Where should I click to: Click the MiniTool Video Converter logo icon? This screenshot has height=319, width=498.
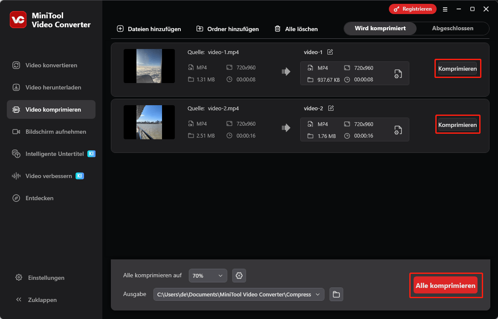[x=18, y=20]
